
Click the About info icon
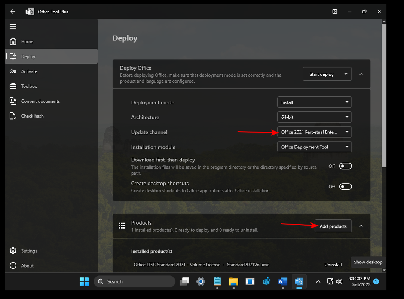pos(13,265)
